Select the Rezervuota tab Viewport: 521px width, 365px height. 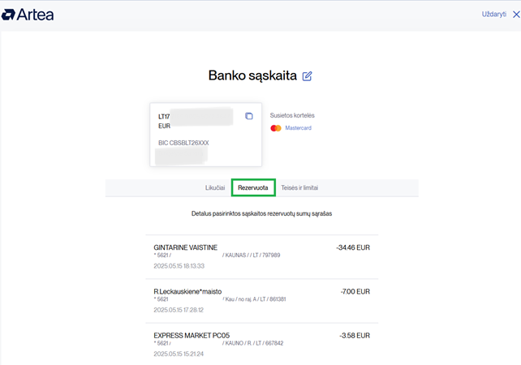(253, 187)
